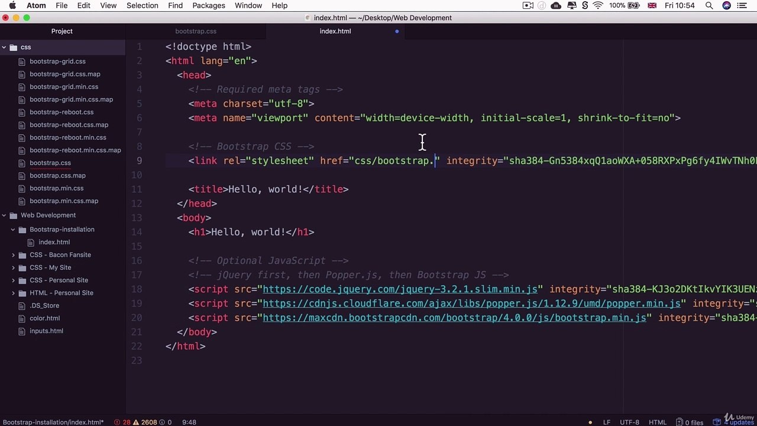Select the Project panel header
The height and width of the screenshot is (426, 757).
[62, 31]
